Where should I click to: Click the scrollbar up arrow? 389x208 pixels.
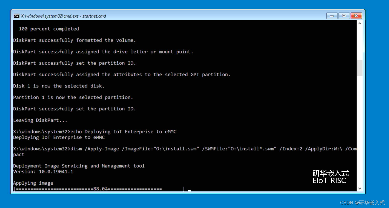coord(360,23)
